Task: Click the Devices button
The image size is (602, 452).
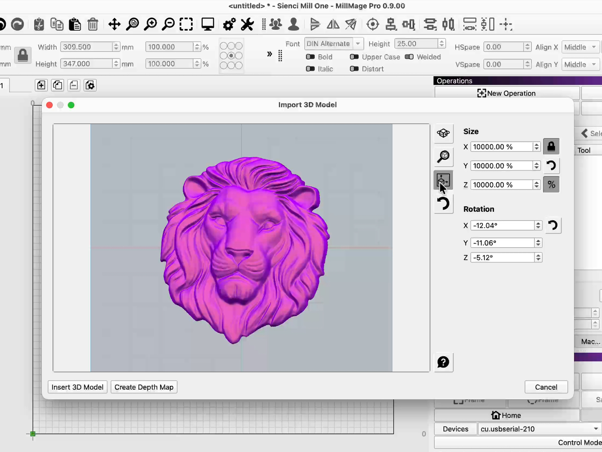Action: click(x=455, y=429)
